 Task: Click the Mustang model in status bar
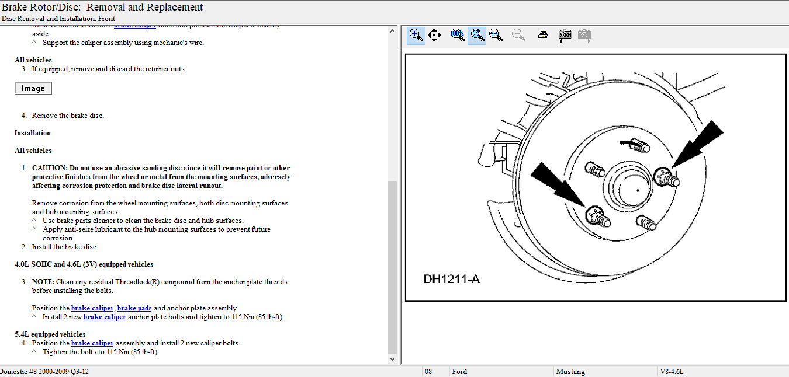tap(570, 372)
